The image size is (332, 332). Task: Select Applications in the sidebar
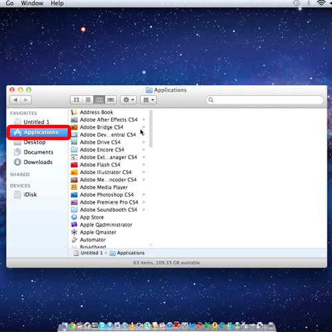[39, 132]
